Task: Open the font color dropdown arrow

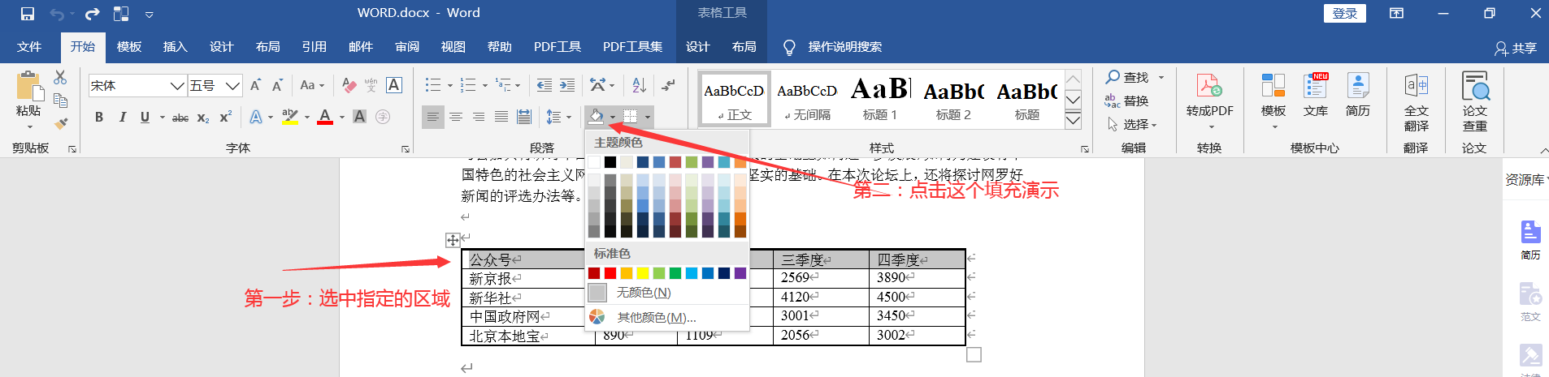Action: coord(342,118)
